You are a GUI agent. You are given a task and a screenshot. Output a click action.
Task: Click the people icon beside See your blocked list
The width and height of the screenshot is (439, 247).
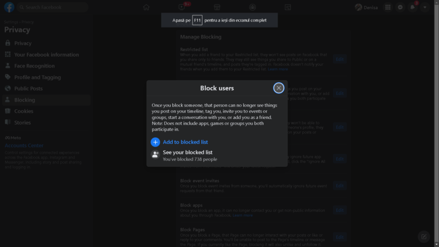[x=155, y=155]
